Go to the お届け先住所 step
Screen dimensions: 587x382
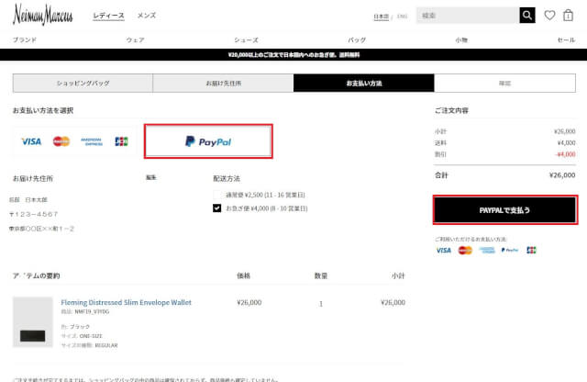click(224, 84)
